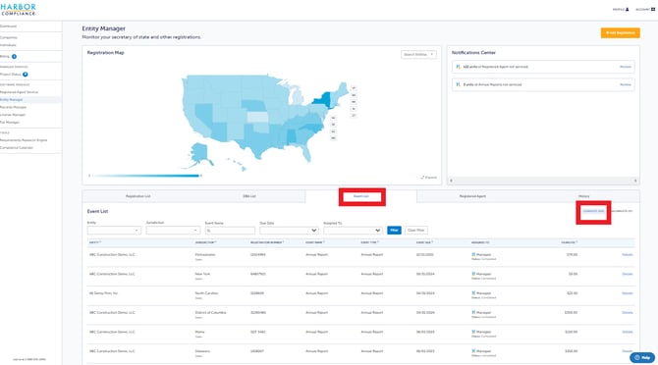Click the Registered Agent notification icon

point(458,67)
